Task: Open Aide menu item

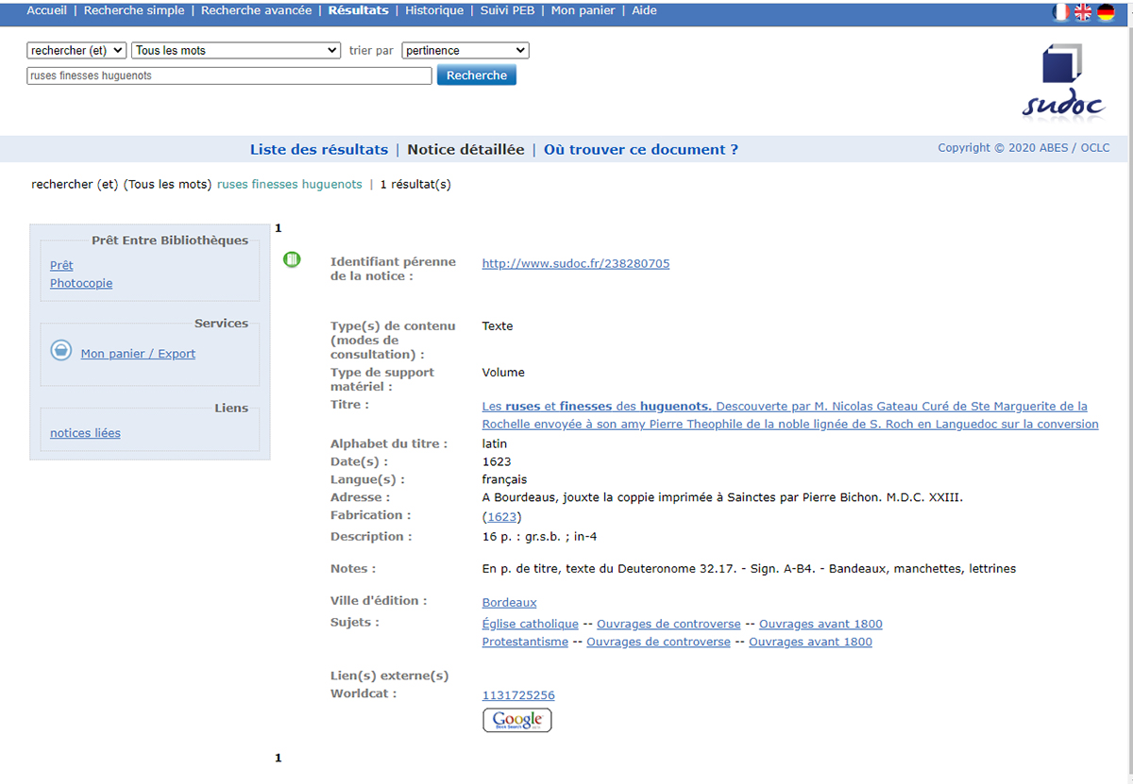Action: 644,10
